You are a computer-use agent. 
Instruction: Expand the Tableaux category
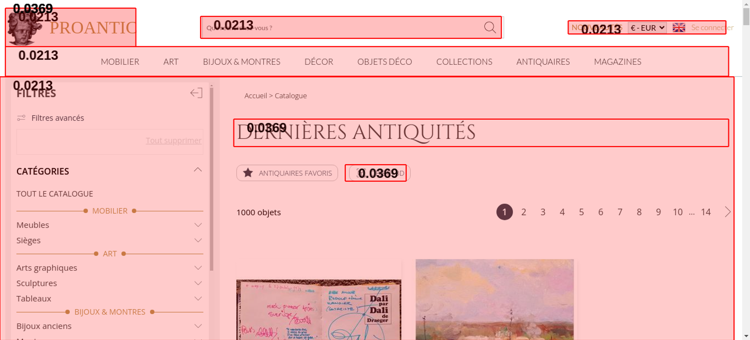198,299
